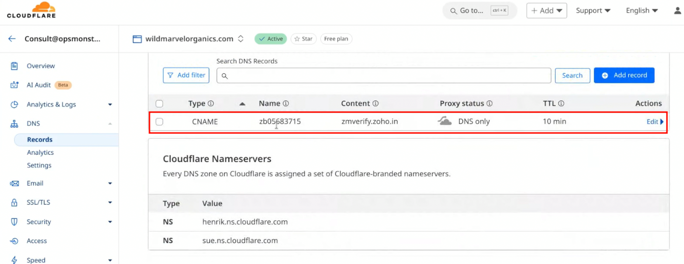
Task: Click the back arrow beside account name
Action: (x=12, y=39)
